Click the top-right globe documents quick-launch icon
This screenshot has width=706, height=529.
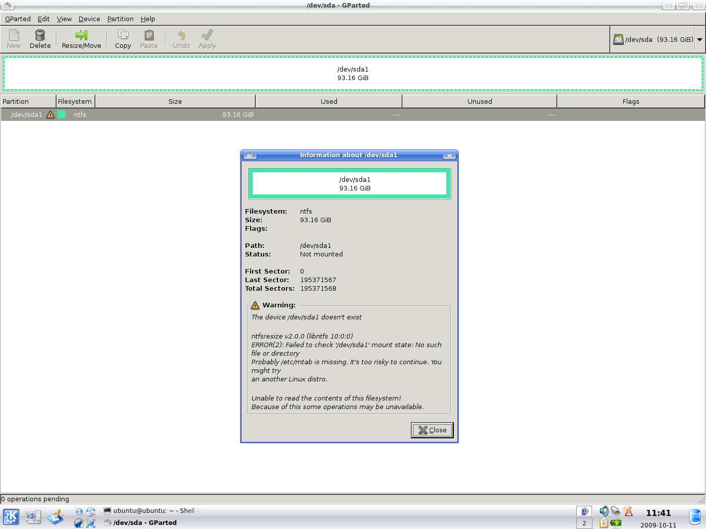click(91, 512)
